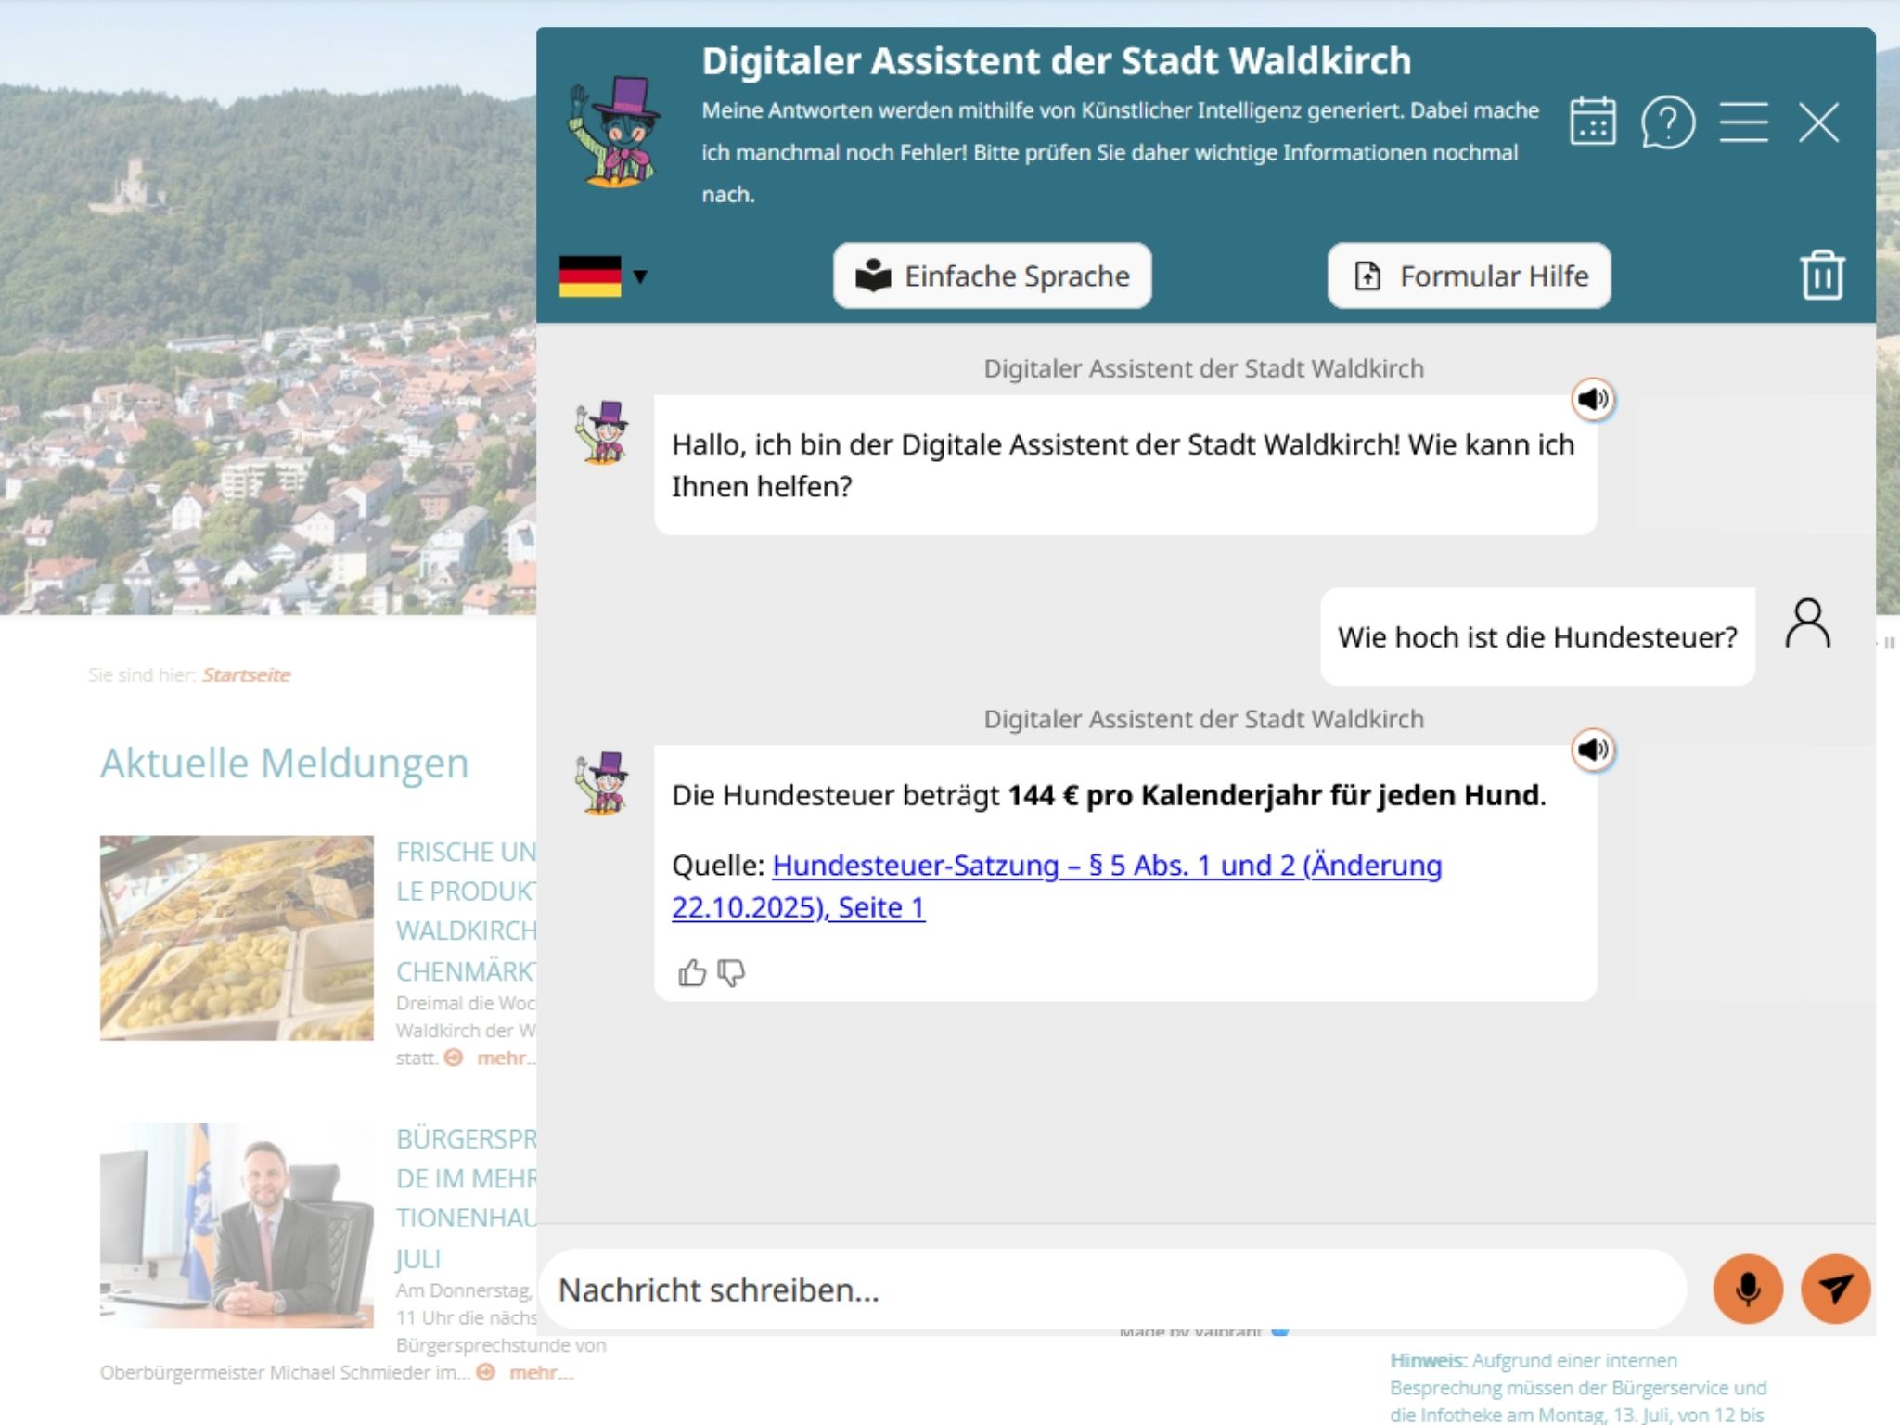Click the assistant mascot in chat header
The width and height of the screenshot is (1900, 1425).
(614, 133)
